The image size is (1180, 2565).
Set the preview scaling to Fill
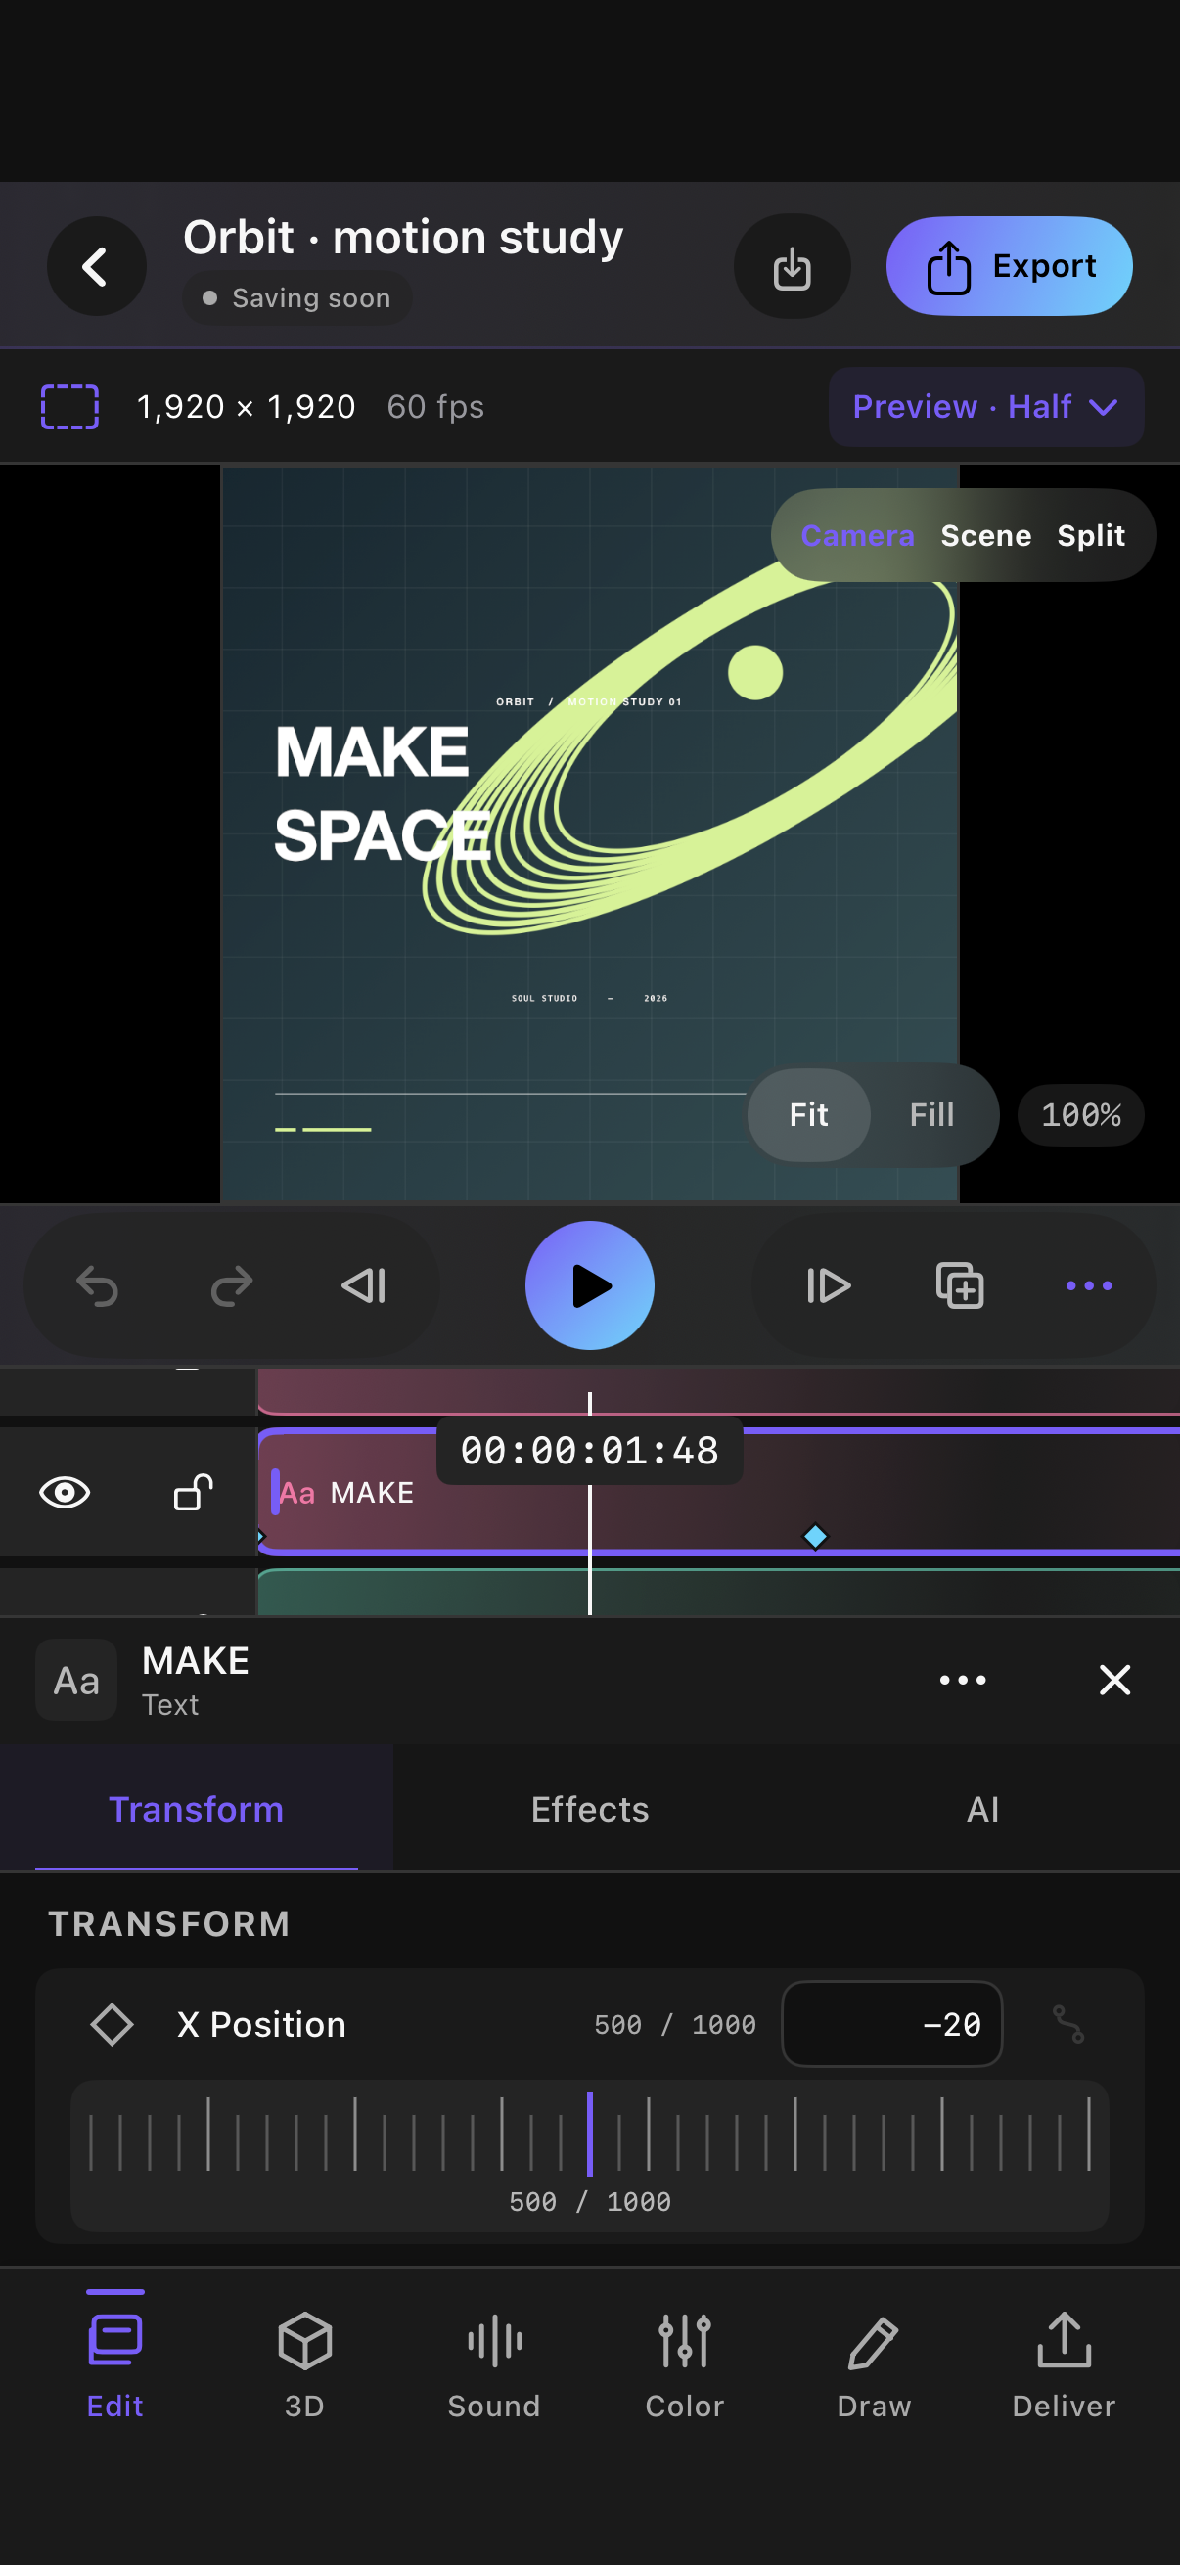(931, 1114)
